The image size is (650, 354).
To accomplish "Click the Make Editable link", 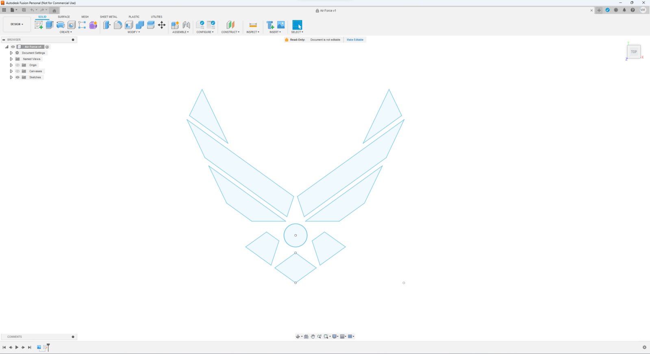I will pos(355,40).
